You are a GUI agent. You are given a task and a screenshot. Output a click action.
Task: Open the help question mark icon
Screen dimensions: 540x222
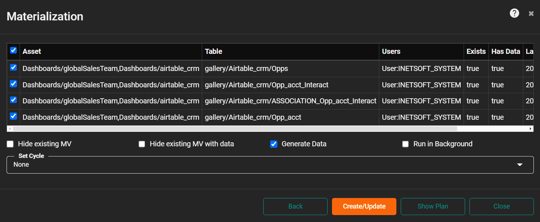tap(514, 13)
